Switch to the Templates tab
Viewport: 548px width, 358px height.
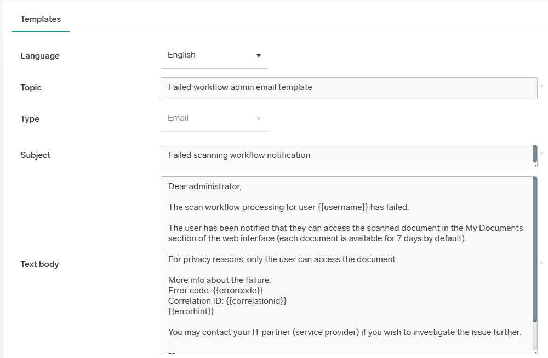41,19
